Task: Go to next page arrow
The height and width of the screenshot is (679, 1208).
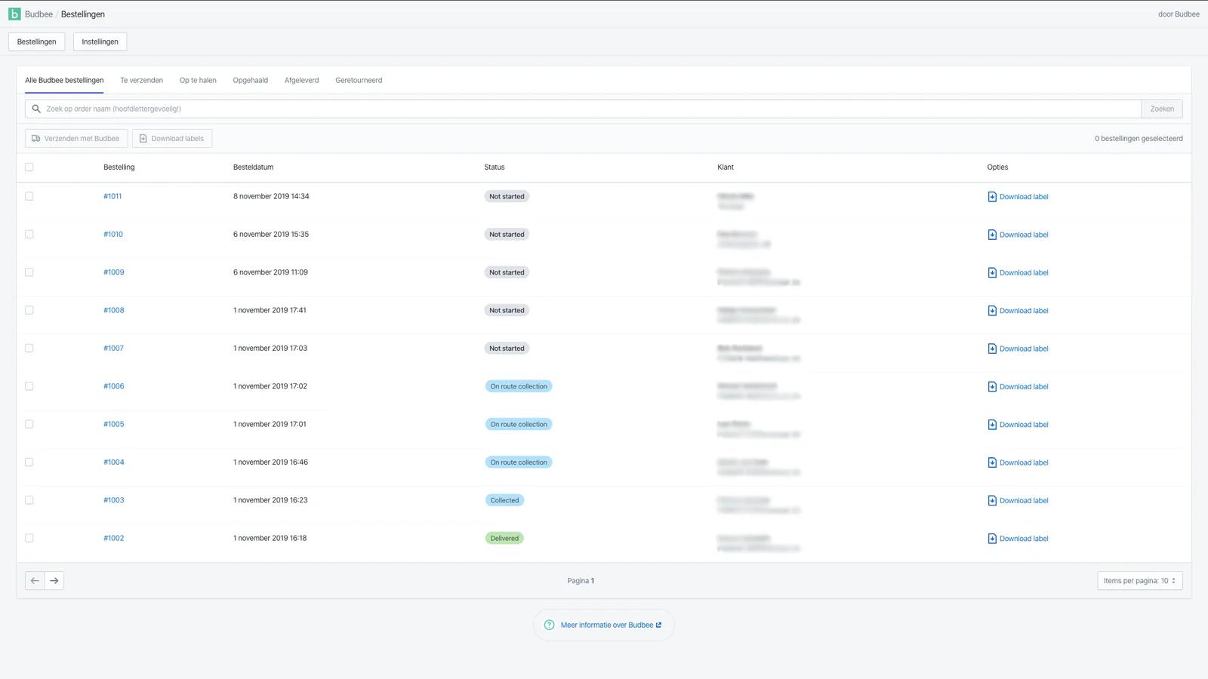Action: 54,581
